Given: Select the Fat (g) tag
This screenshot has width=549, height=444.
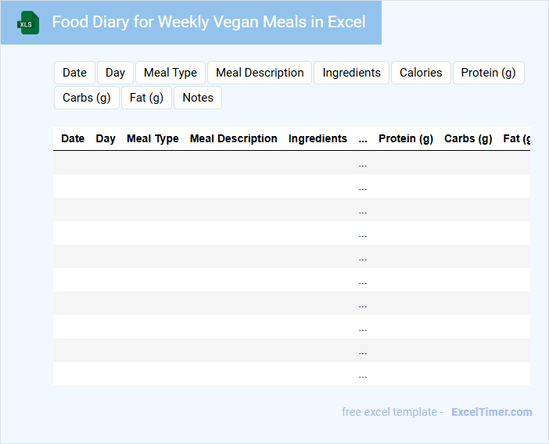Looking at the screenshot, I should [x=146, y=98].
